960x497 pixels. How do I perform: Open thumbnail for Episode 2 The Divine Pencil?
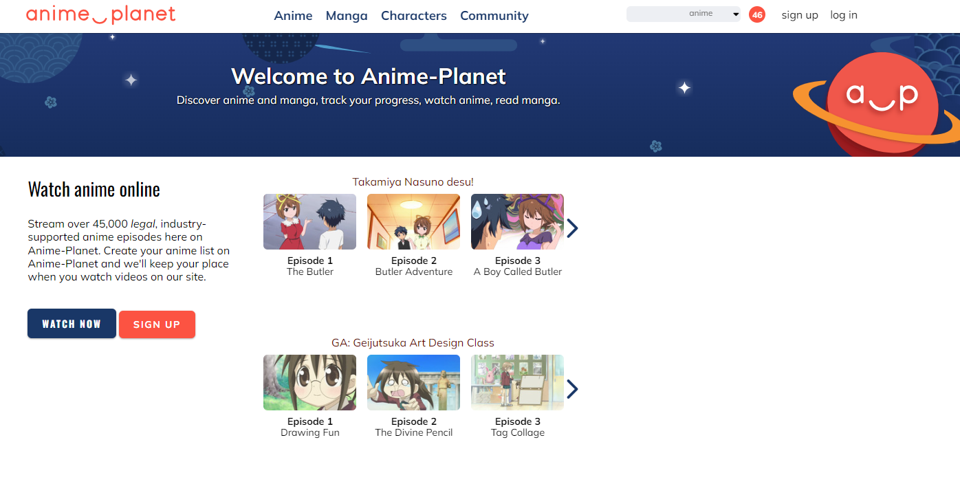414,382
